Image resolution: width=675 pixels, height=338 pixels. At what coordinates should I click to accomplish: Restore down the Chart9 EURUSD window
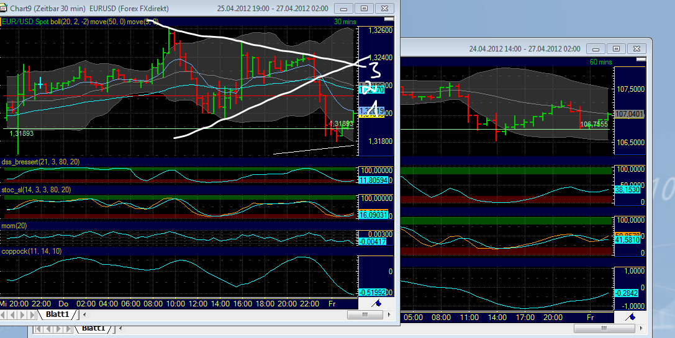click(x=364, y=8)
